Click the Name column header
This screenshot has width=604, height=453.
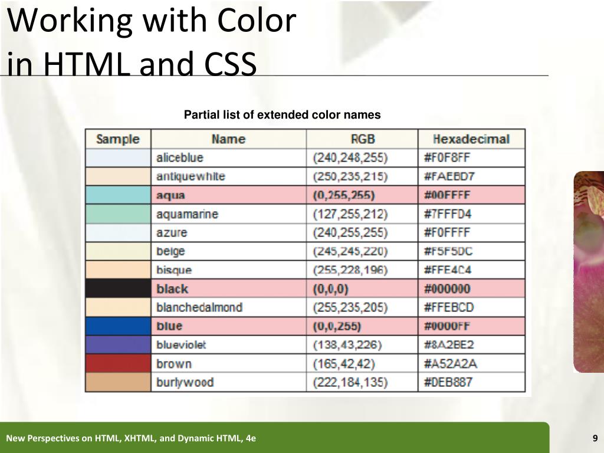point(228,139)
